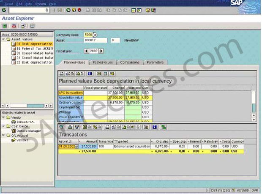Go to next fiscal year with right arrow
This screenshot has width=262, height=194.
101,51
